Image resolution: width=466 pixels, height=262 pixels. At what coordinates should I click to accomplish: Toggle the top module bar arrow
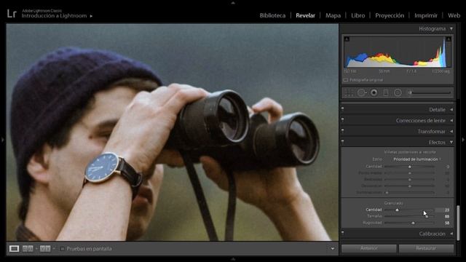233,3
